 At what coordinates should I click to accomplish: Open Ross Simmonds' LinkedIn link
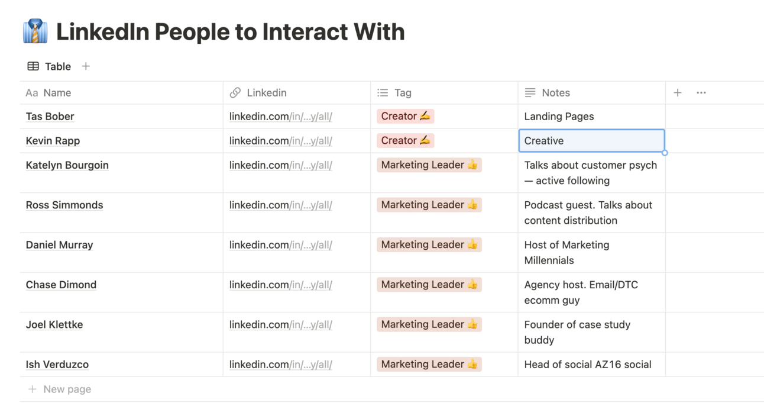[280, 205]
